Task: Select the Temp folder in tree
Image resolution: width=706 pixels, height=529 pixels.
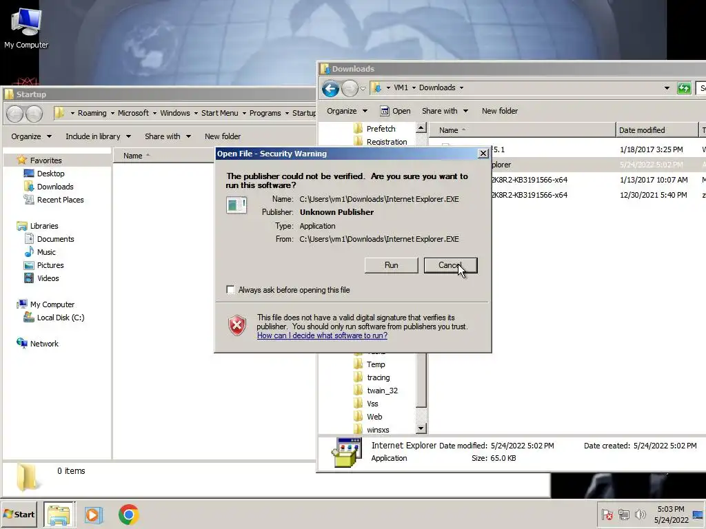Action: [370, 364]
